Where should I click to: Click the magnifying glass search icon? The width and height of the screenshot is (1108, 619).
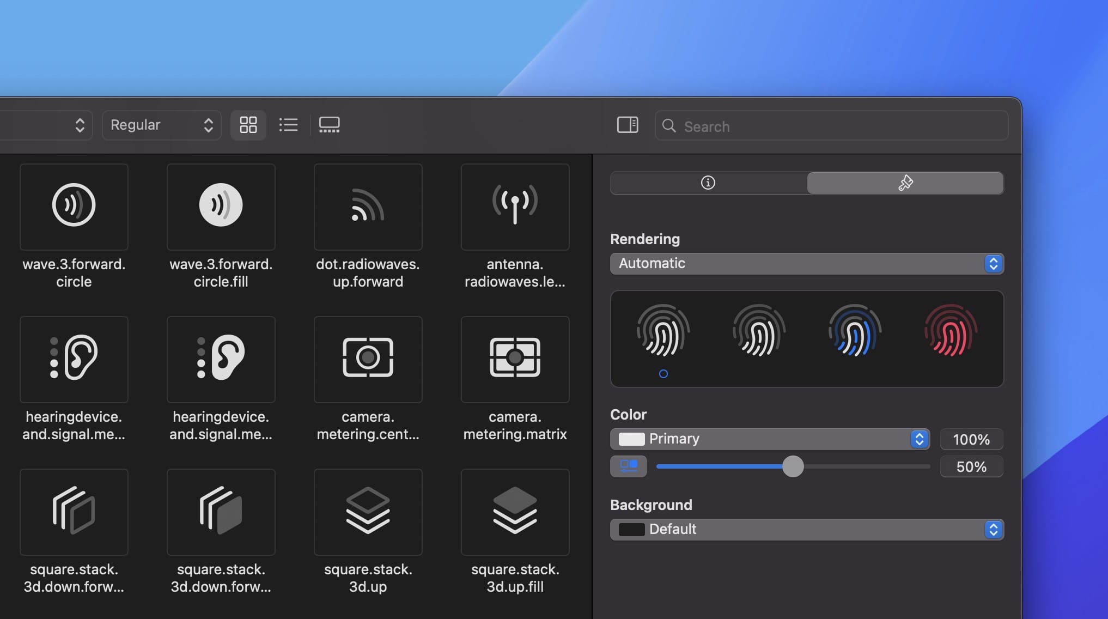(669, 126)
